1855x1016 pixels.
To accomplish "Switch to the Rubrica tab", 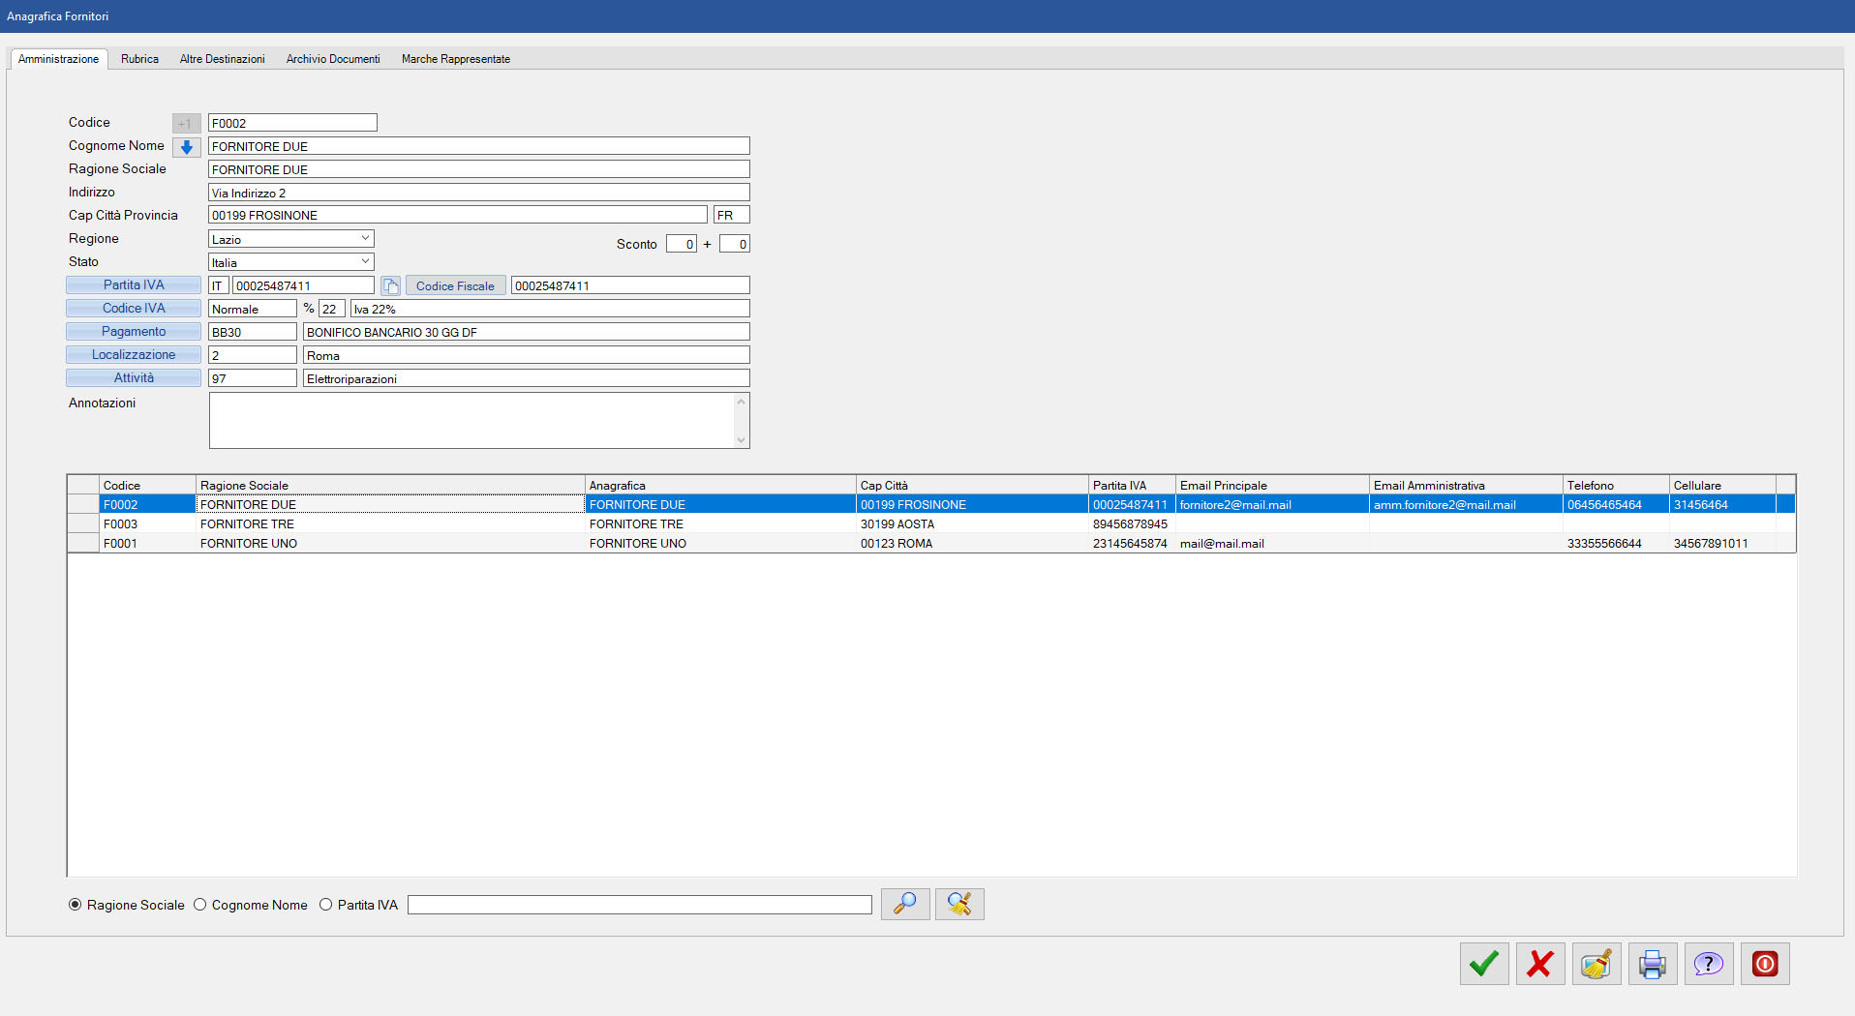I will tap(139, 59).
